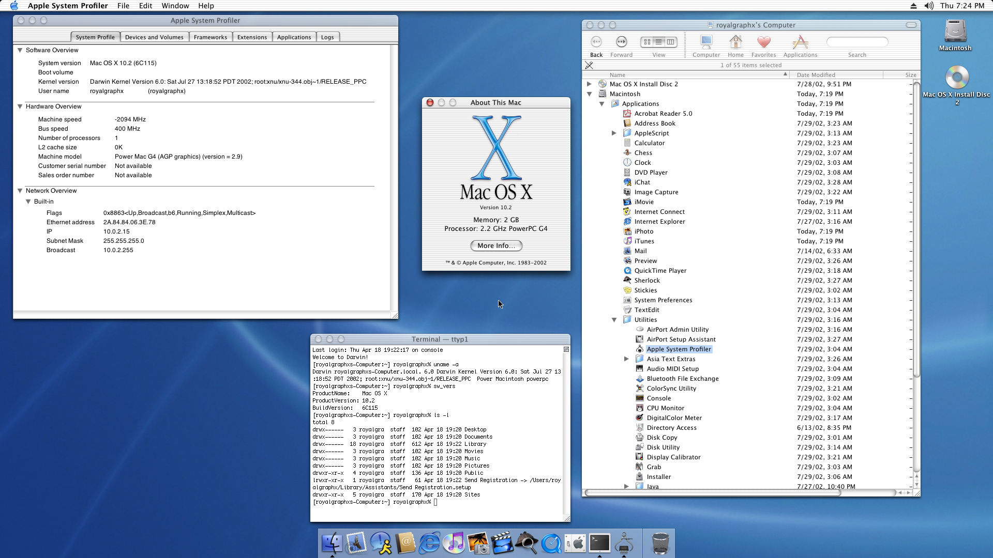
Task: Switch Finder to list view
Action: pyautogui.click(x=658, y=42)
